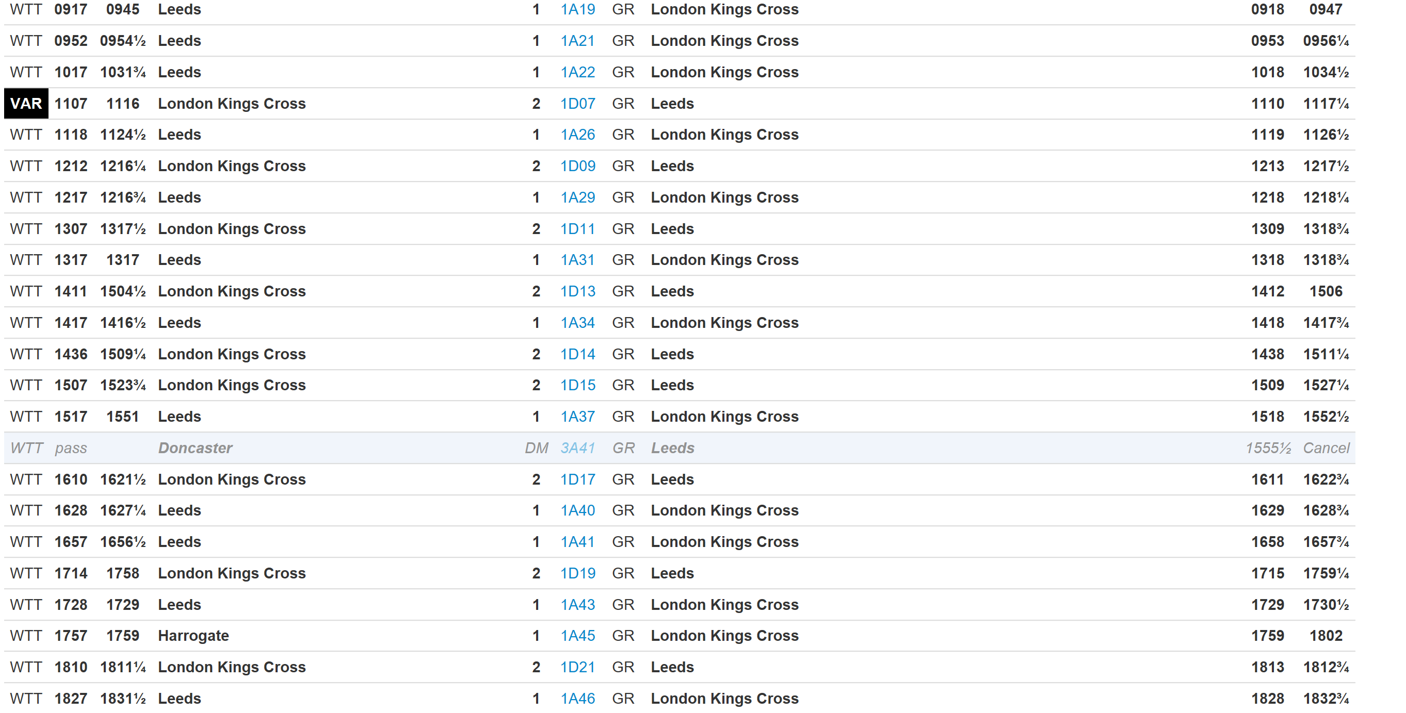Open service 1D13 details
The width and height of the screenshot is (1406, 713).
click(x=577, y=291)
